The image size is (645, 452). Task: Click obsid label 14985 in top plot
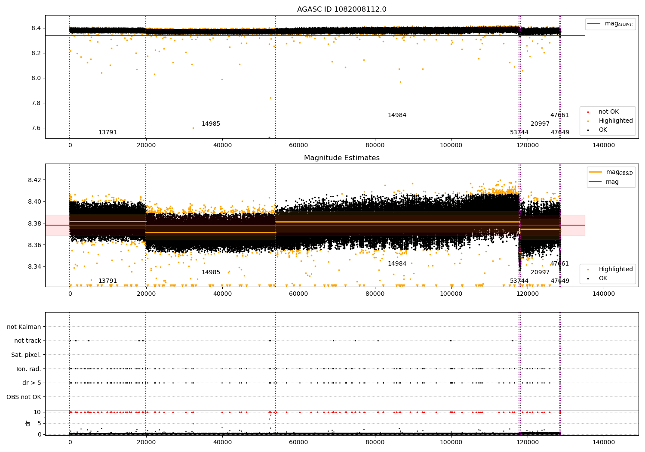tap(211, 124)
